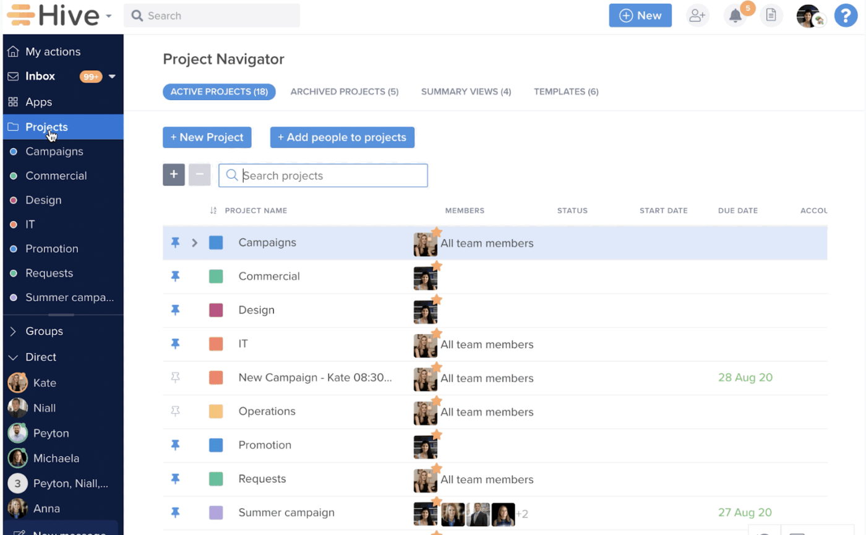Expand all projects using the plus icon
The image size is (866, 535).
coord(174,174)
